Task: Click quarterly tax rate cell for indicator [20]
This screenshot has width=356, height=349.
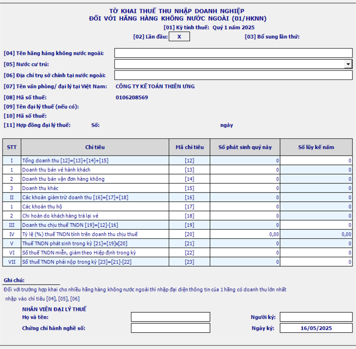Action: click(x=245, y=234)
